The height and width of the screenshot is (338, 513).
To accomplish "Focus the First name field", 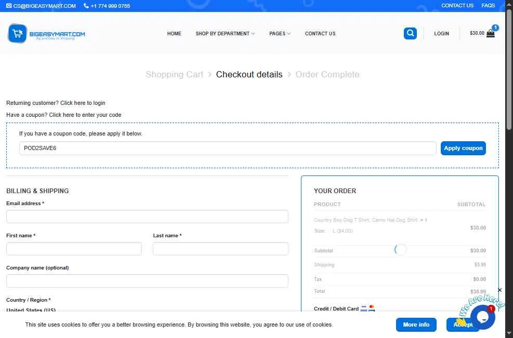I will (74, 249).
